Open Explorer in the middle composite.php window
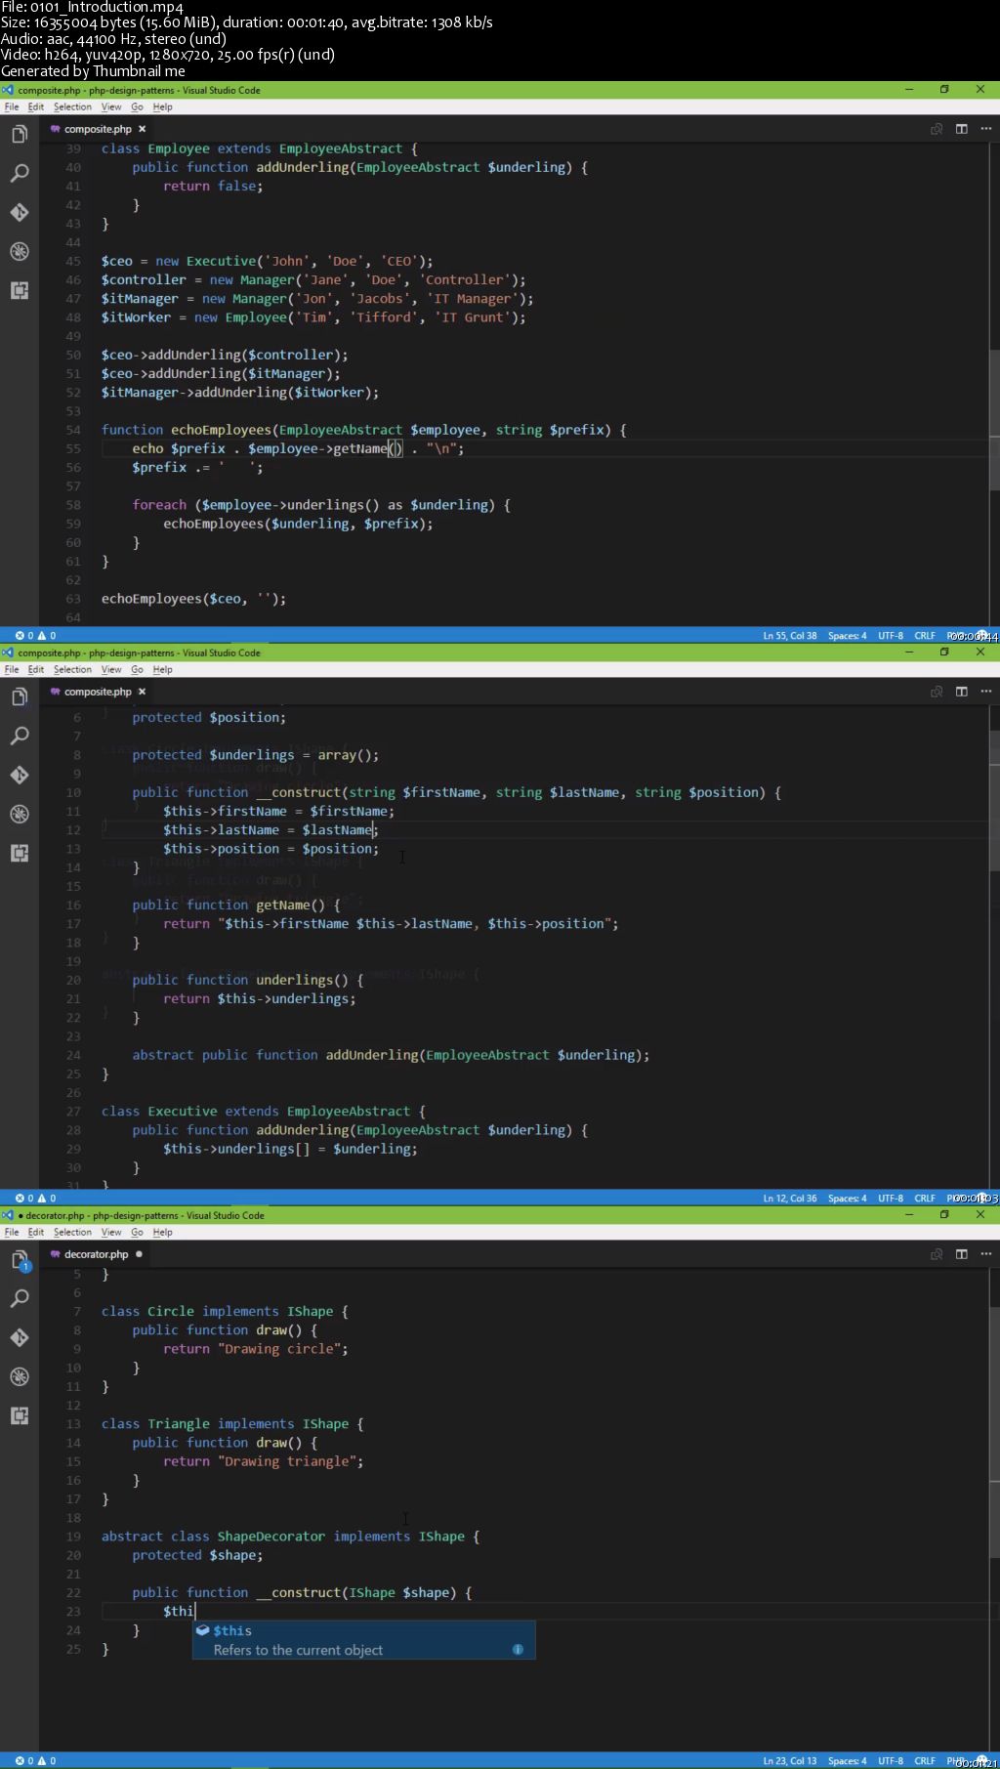Screen dimensions: 1000x1769 19,697
